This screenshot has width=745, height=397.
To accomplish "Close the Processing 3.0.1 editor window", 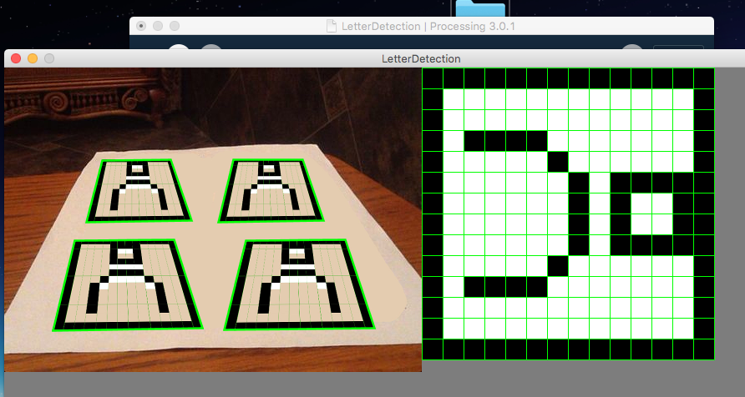I will click(141, 26).
